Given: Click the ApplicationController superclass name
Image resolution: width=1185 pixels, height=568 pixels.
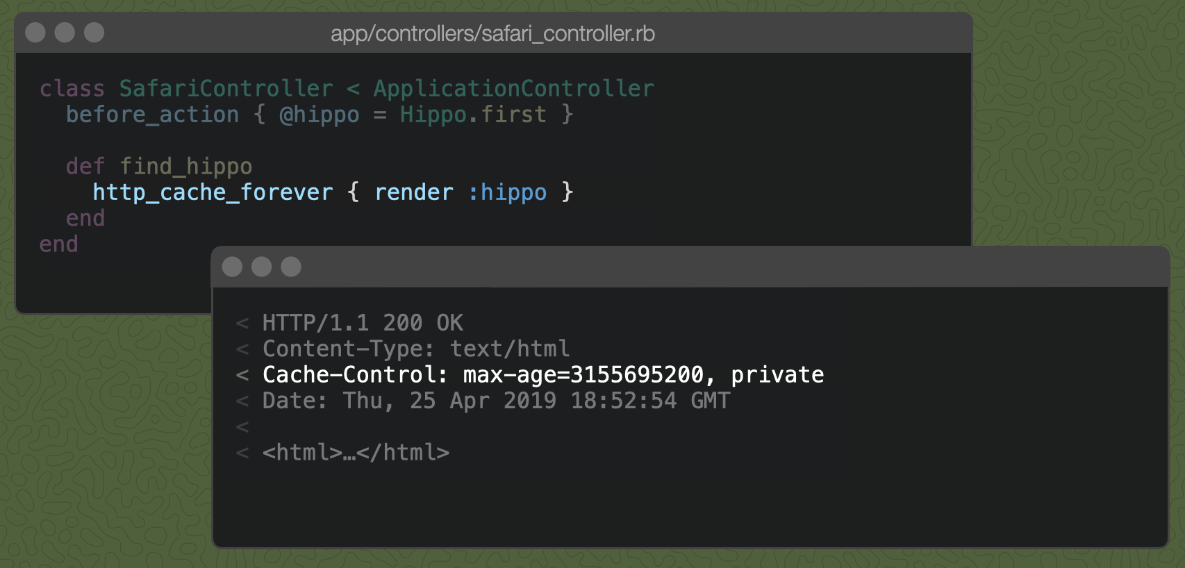Looking at the screenshot, I should pos(513,88).
